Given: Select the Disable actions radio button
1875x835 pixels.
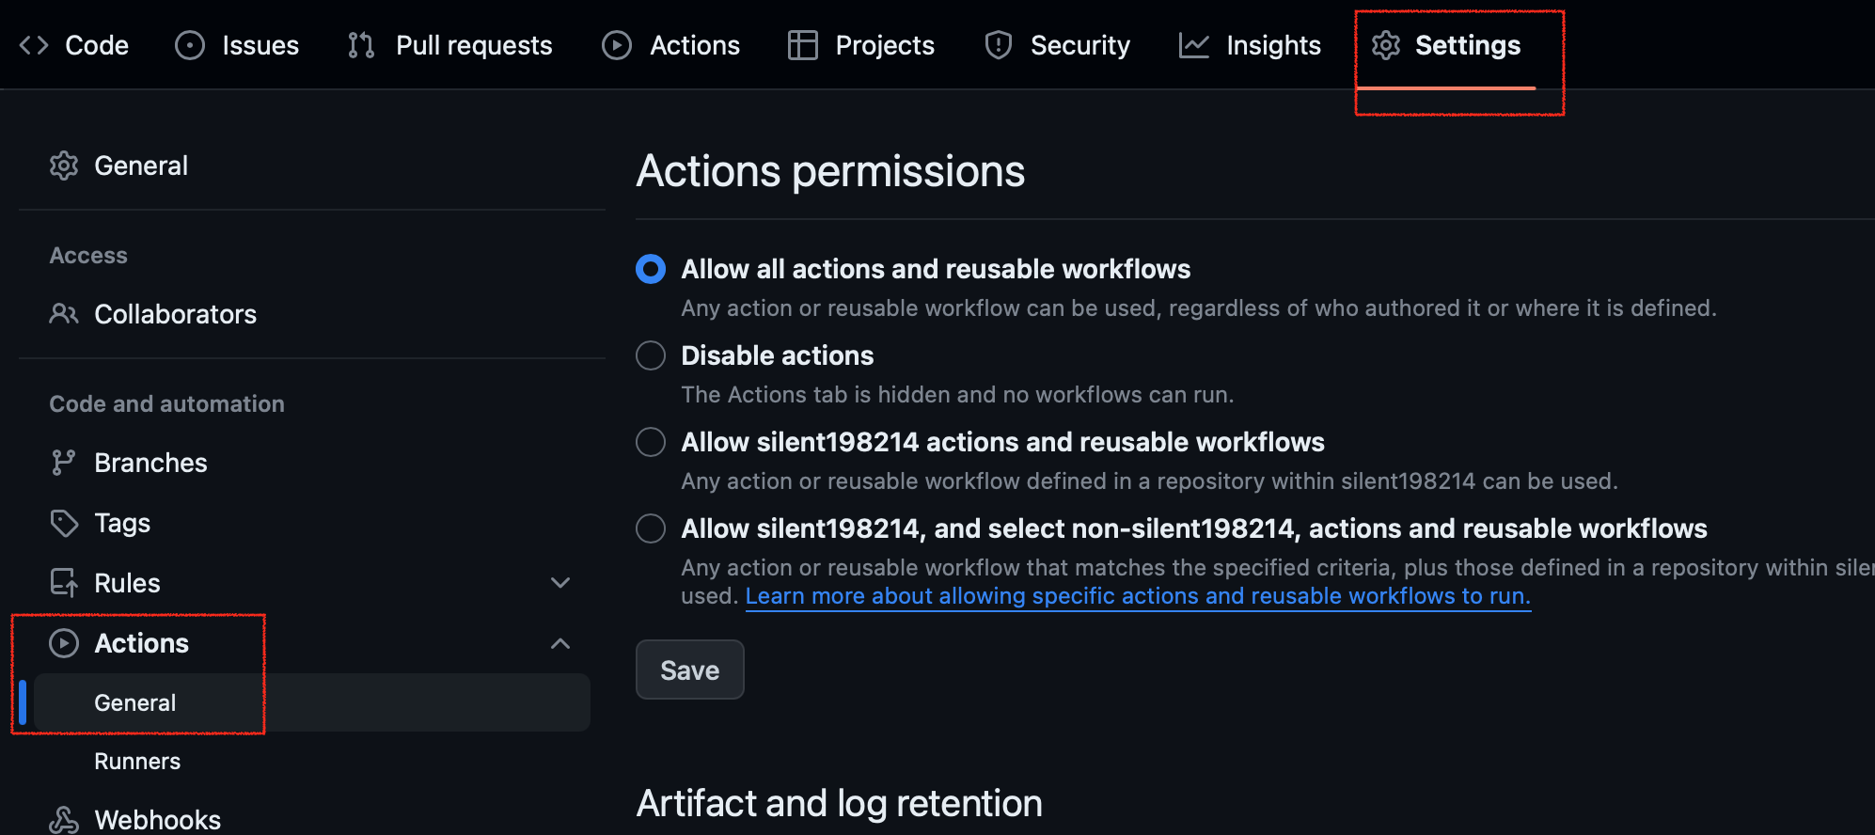Looking at the screenshot, I should [x=651, y=355].
